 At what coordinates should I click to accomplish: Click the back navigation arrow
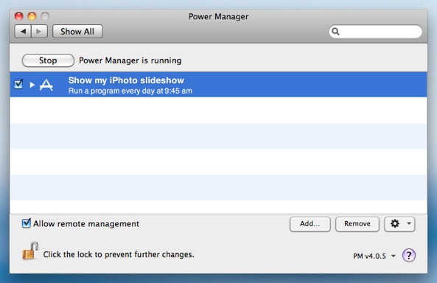[23, 32]
